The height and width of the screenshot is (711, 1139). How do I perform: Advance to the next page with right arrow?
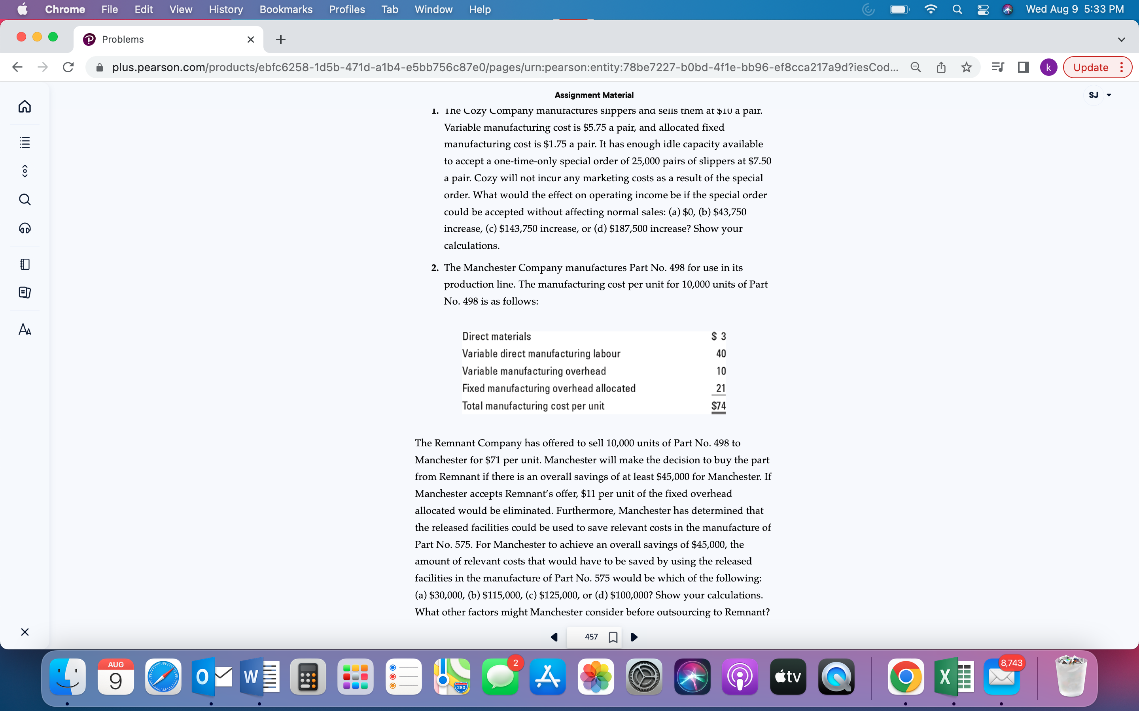pyautogui.click(x=634, y=637)
